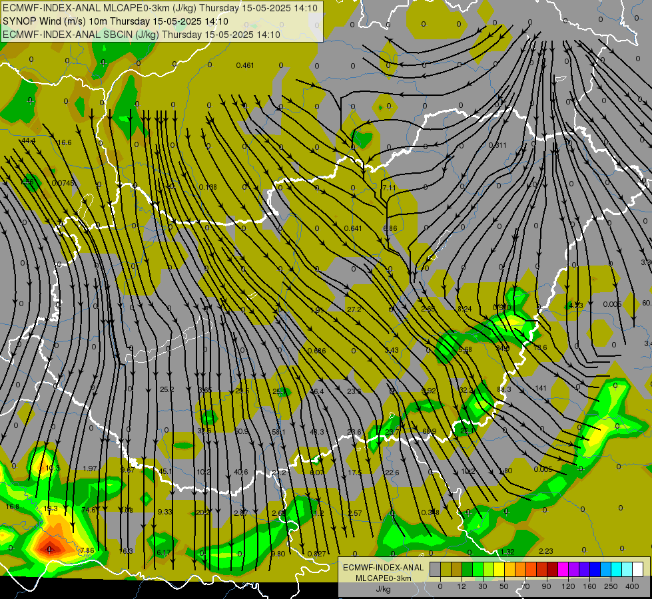Click the map value 48.3

[x=317, y=433]
